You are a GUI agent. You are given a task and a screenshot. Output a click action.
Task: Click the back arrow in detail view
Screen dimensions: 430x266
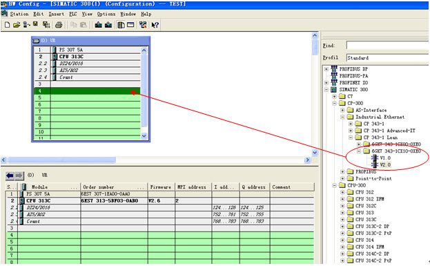click(10, 175)
